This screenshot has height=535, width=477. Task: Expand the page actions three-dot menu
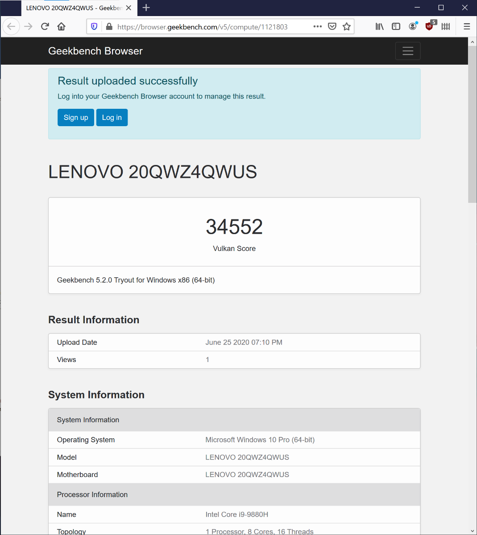[317, 27]
